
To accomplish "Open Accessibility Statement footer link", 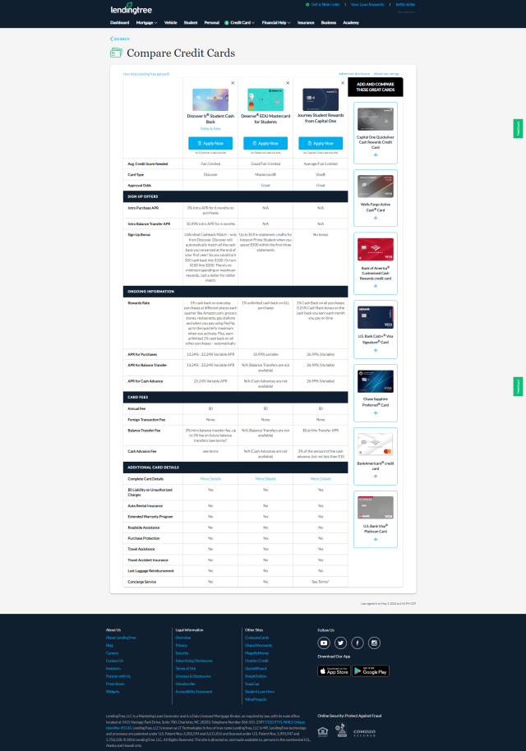I will [x=193, y=692].
